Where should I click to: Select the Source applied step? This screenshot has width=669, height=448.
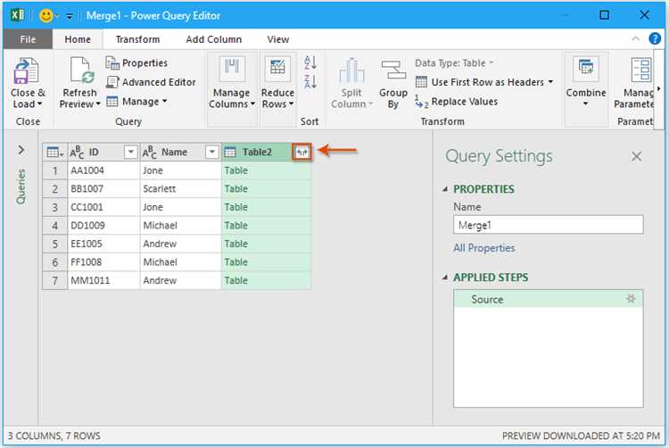[549, 299]
